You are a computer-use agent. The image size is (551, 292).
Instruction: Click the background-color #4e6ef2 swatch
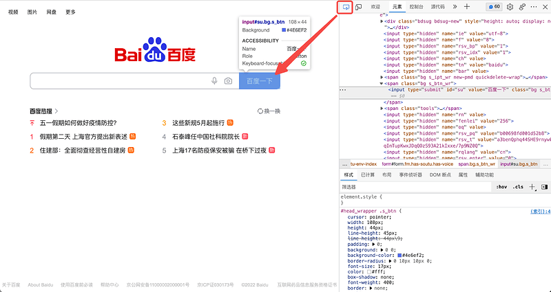tap(399, 255)
